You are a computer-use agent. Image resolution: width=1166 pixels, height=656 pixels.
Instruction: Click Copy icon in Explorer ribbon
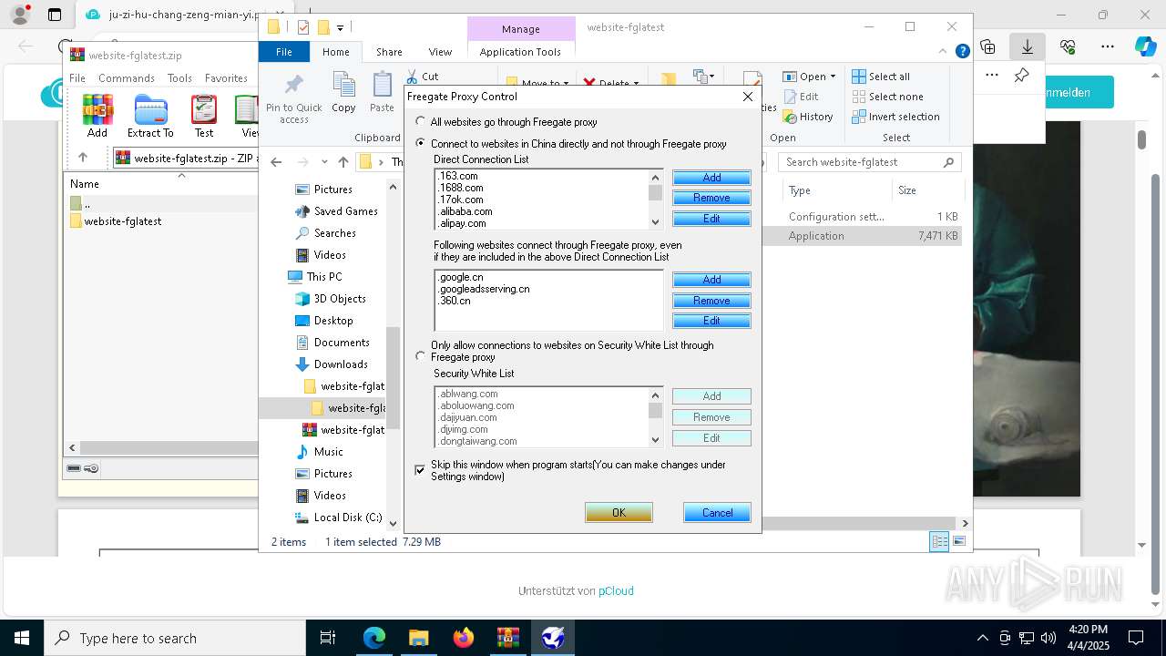pyautogui.click(x=343, y=93)
